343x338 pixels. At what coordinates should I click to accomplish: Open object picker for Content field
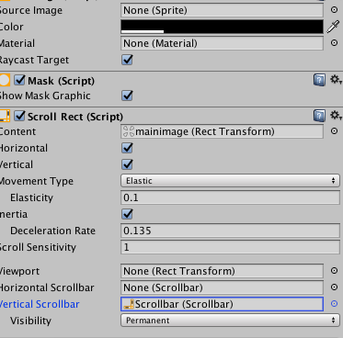334,131
